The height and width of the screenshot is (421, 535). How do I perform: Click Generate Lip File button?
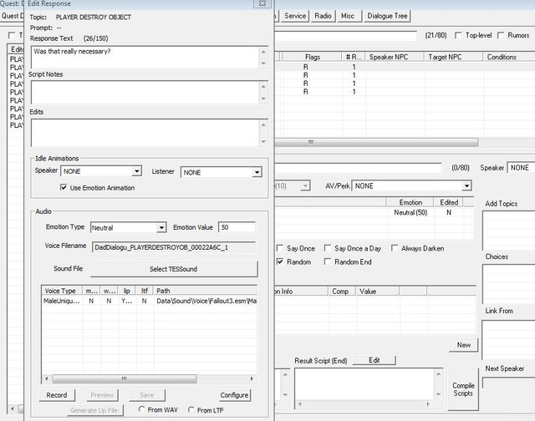pyautogui.click(x=94, y=410)
